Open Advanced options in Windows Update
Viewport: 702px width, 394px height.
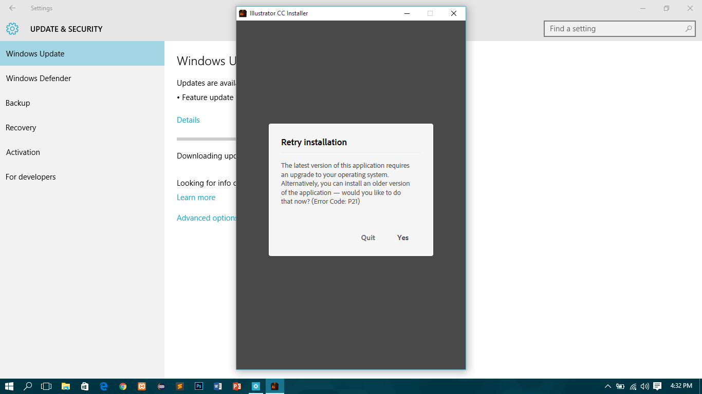[207, 218]
